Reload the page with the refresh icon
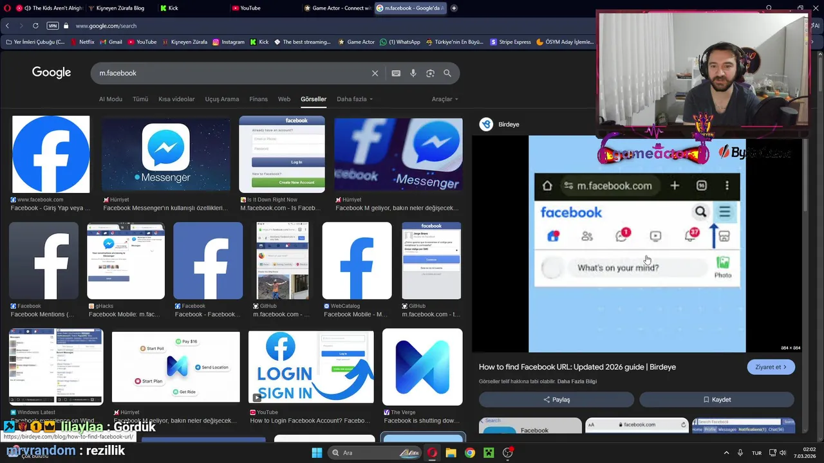Viewport: 824px width, 463px height. [x=35, y=26]
